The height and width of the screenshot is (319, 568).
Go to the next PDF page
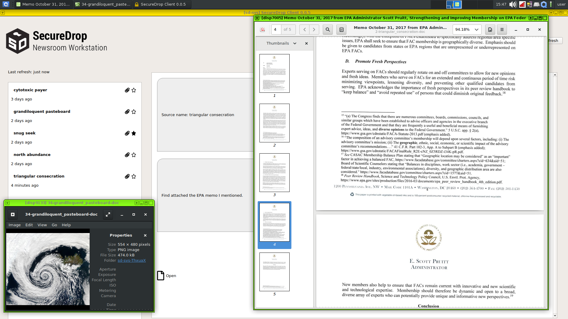tap(314, 30)
